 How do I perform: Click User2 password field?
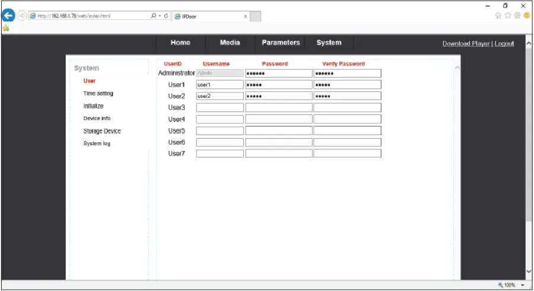coord(279,96)
